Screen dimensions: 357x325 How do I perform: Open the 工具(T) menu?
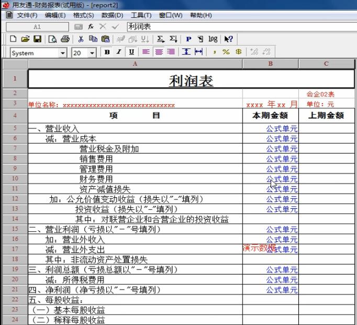click(x=141, y=16)
